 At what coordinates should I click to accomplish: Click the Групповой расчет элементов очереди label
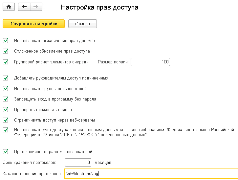51,62
